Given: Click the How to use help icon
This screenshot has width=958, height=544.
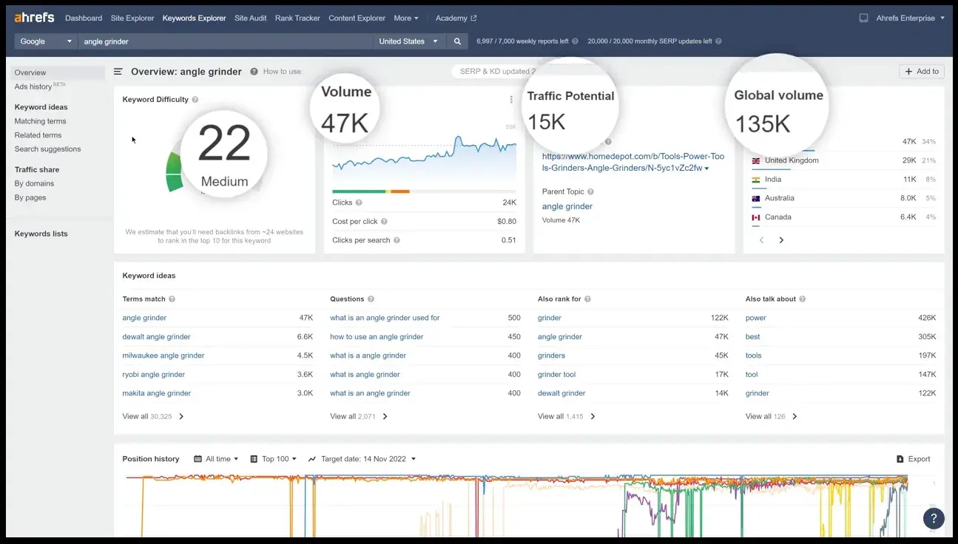Looking at the screenshot, I should click(254, 71).
